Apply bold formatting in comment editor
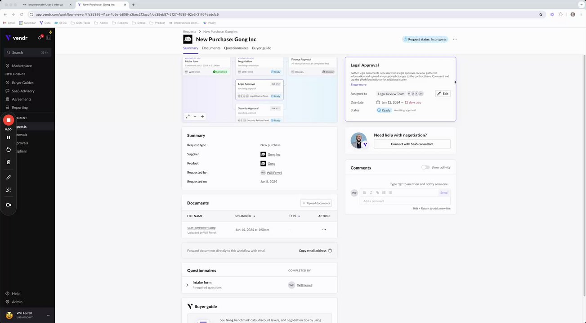The width and height of the screenshot is (586, 323). pyautogui.click(x=365, y=192)
